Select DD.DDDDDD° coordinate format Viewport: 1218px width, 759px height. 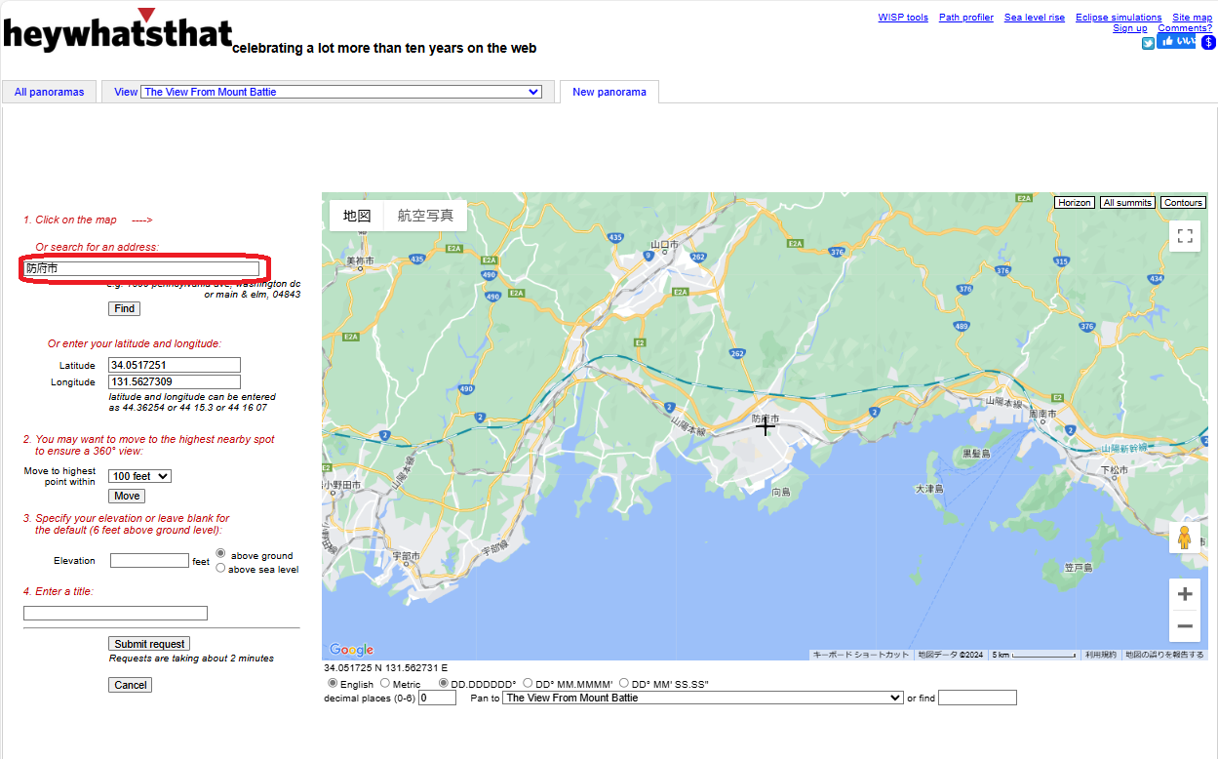444,684
